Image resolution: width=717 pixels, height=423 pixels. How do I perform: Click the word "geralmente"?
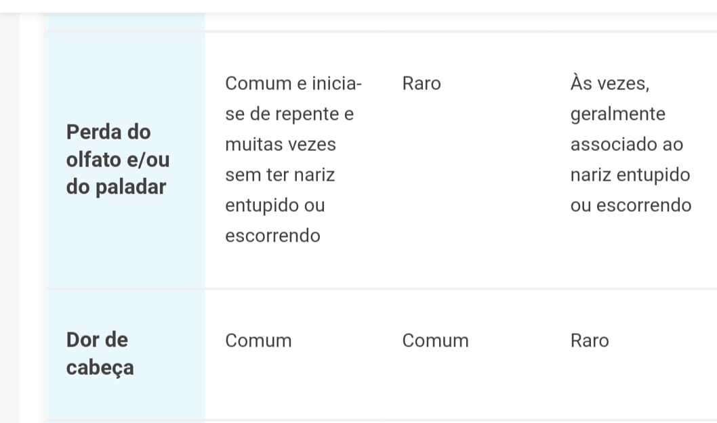(x=617, y=114)
